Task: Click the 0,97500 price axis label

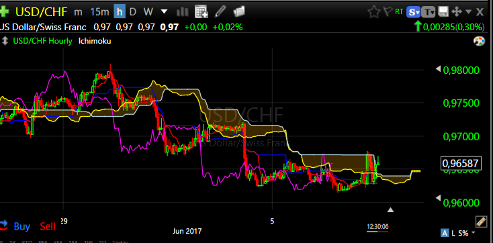Action: 461,103
